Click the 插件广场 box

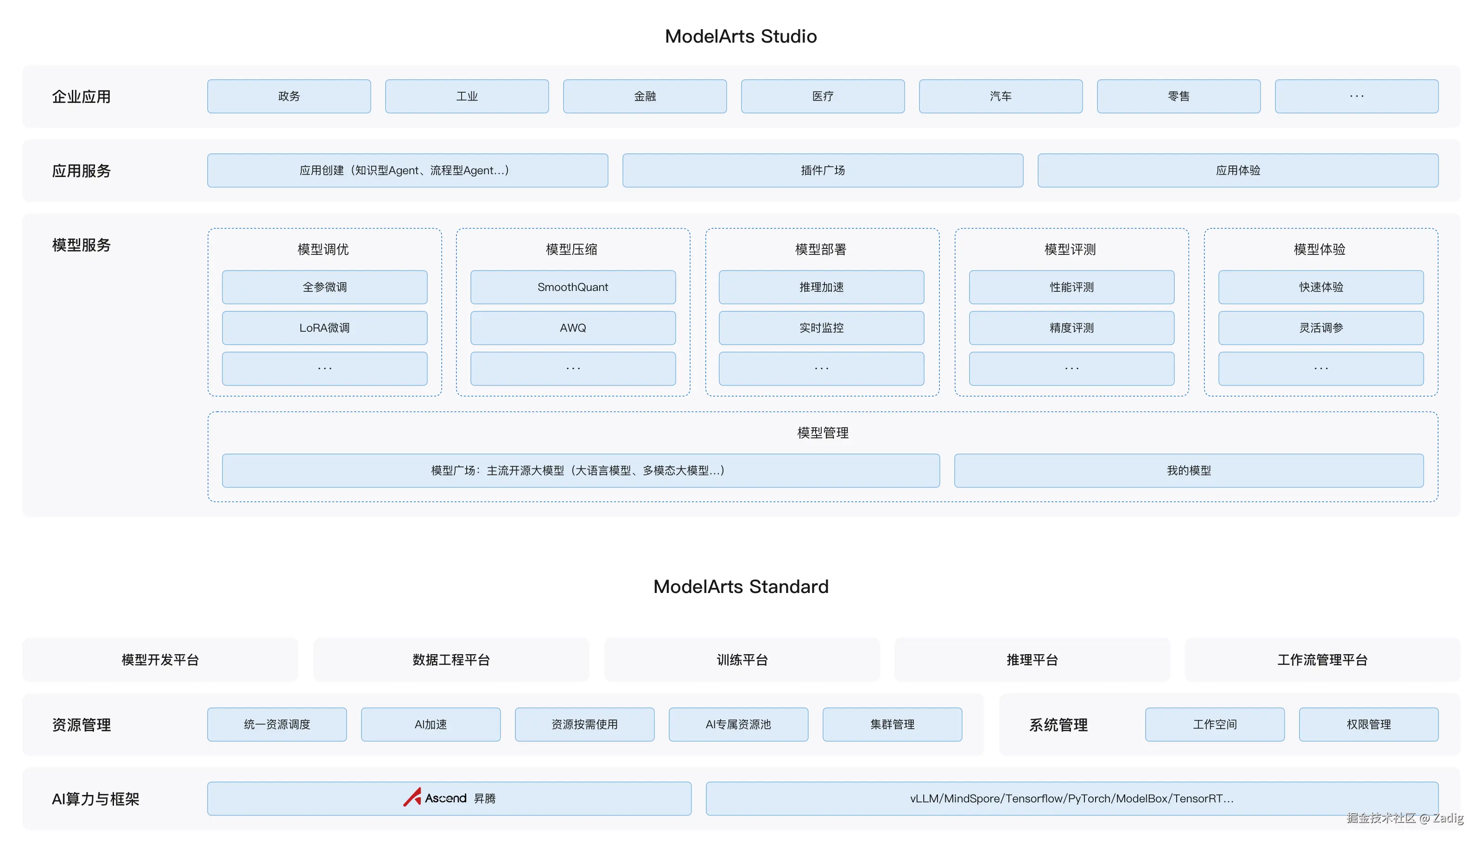tap(823, 170)
